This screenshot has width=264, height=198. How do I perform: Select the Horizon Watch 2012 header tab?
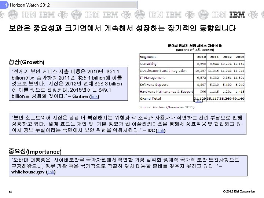[x=69, y=5]
